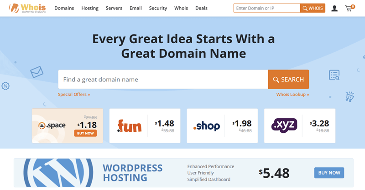365x190 pixels.
Task: Open the shopping cart icon
Action: 349,8
